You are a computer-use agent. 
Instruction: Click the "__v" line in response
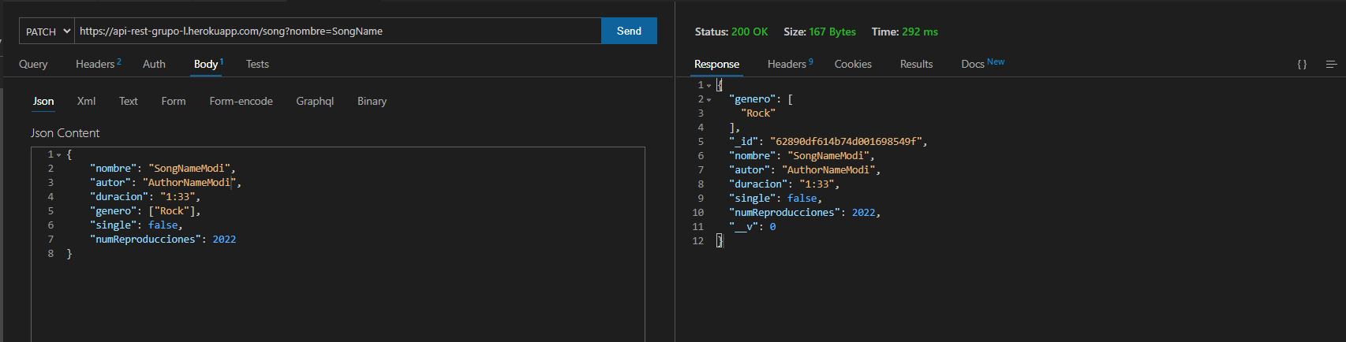752,227
